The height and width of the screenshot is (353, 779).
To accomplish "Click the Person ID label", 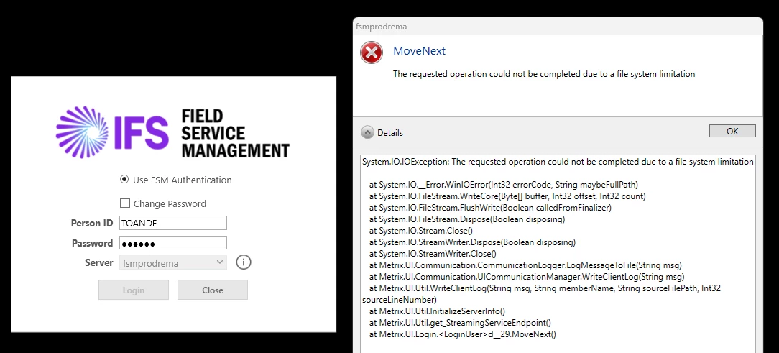I will tap(92, 224).
